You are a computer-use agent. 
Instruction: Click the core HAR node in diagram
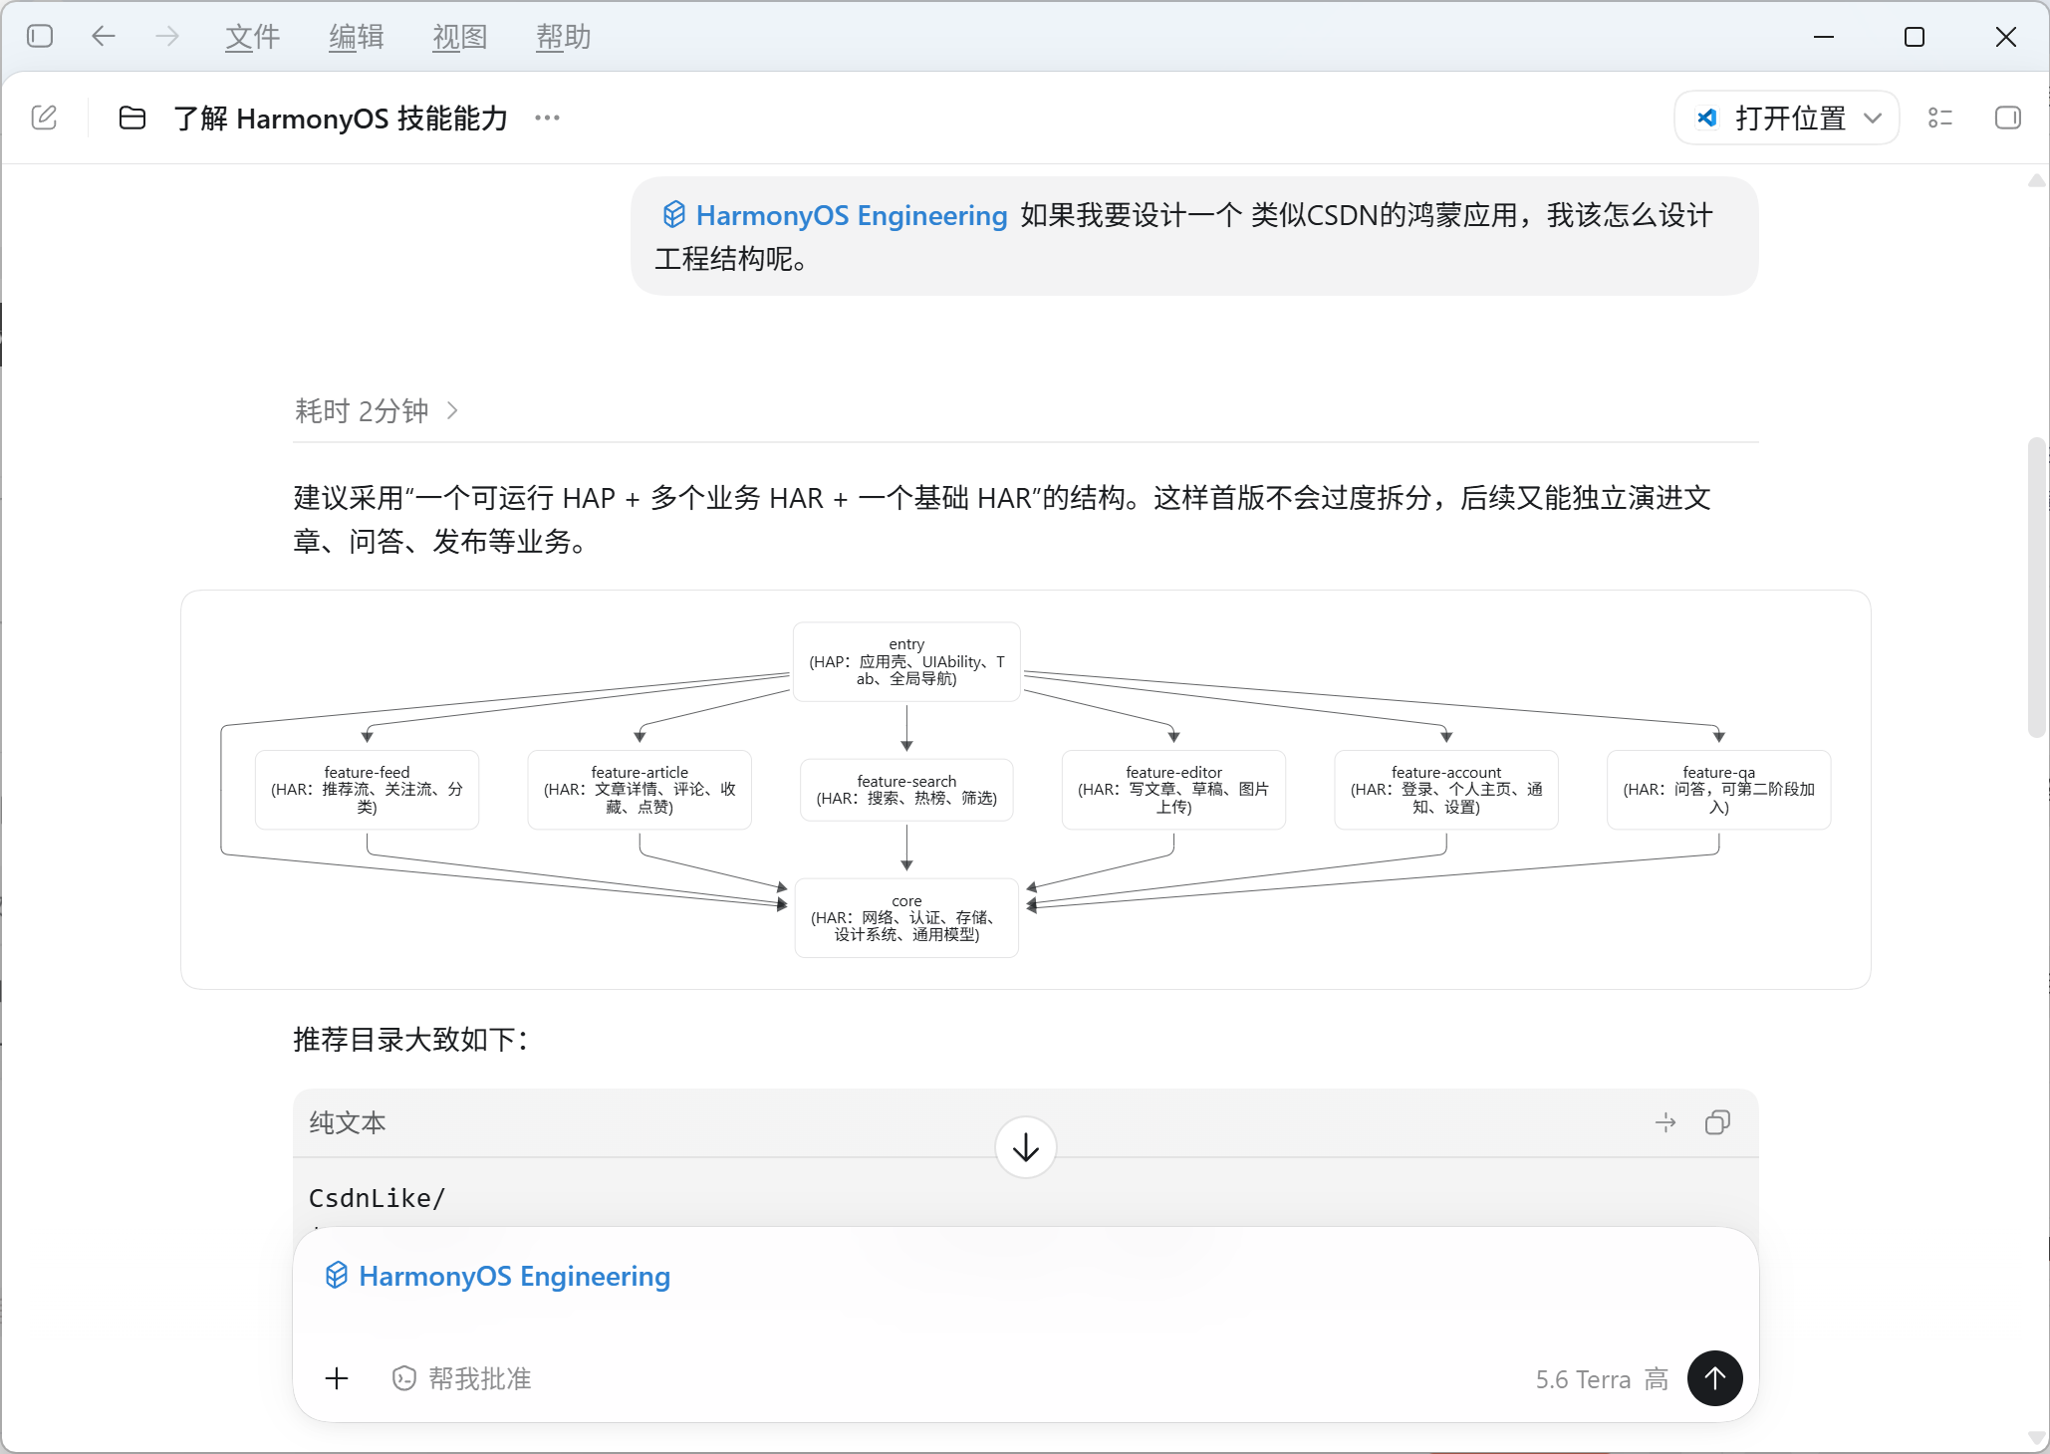(906, 917)
